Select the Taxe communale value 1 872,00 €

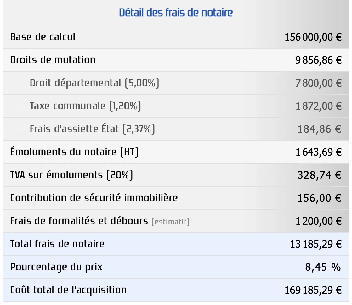[x=318, y=106]
